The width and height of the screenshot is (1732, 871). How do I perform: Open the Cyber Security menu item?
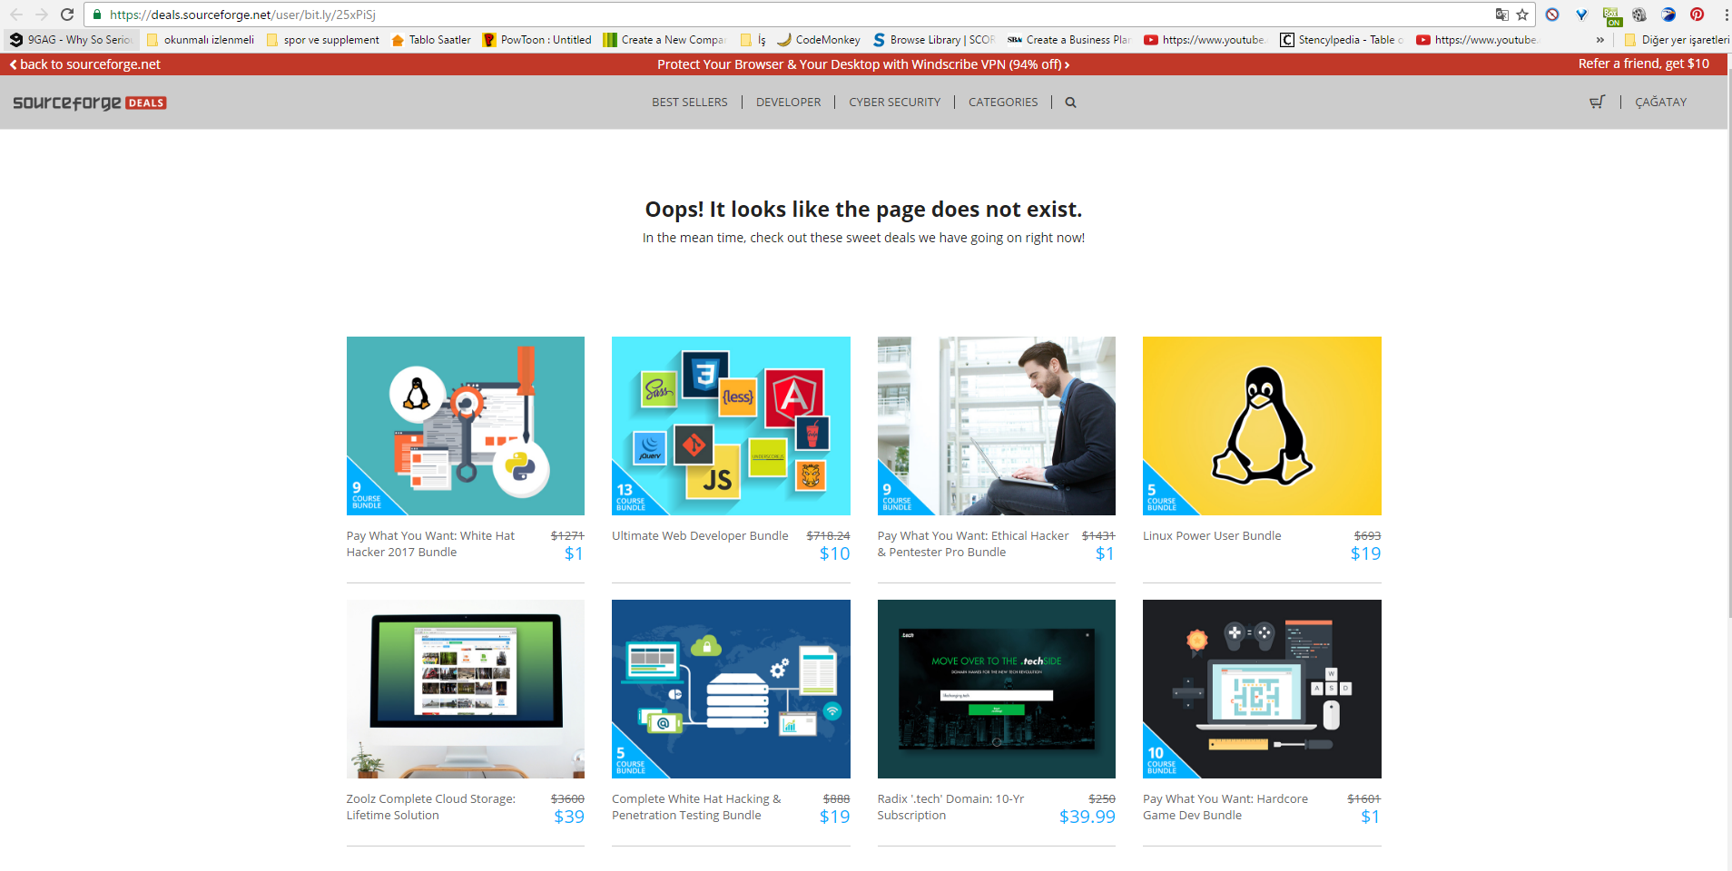[894, 103]
